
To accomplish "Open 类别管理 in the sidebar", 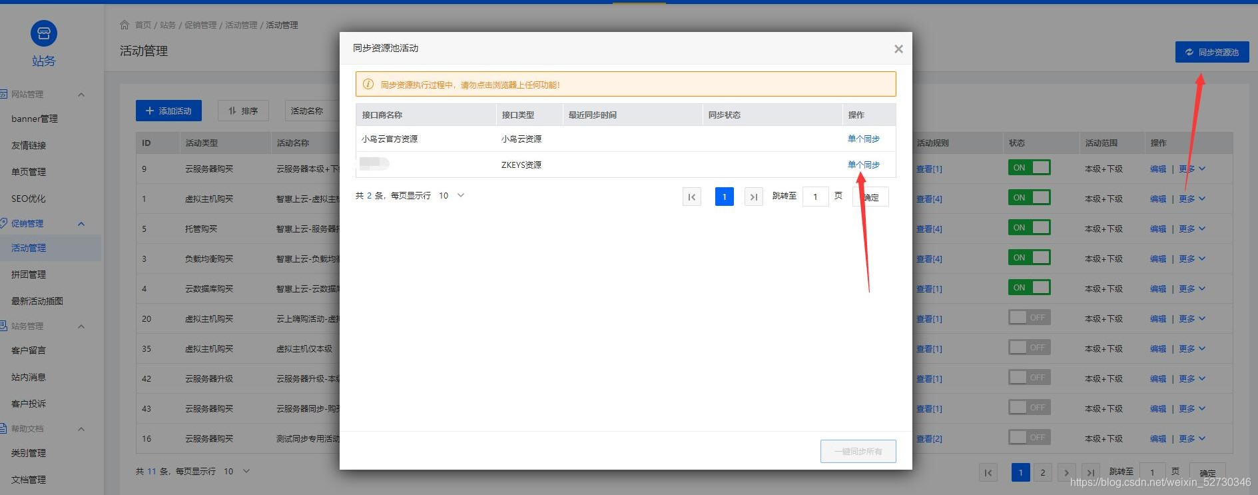I will (29, 453).
